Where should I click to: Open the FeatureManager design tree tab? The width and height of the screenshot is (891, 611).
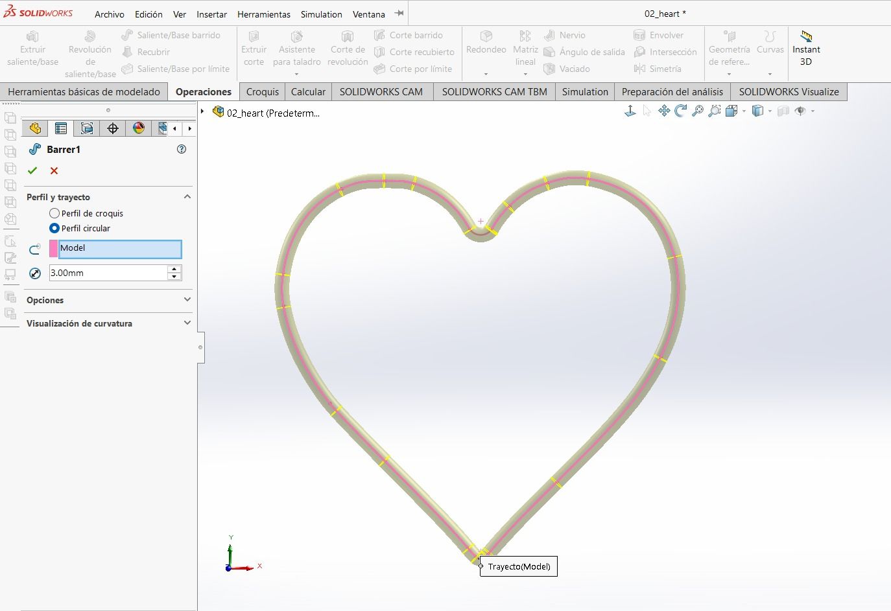35,128
